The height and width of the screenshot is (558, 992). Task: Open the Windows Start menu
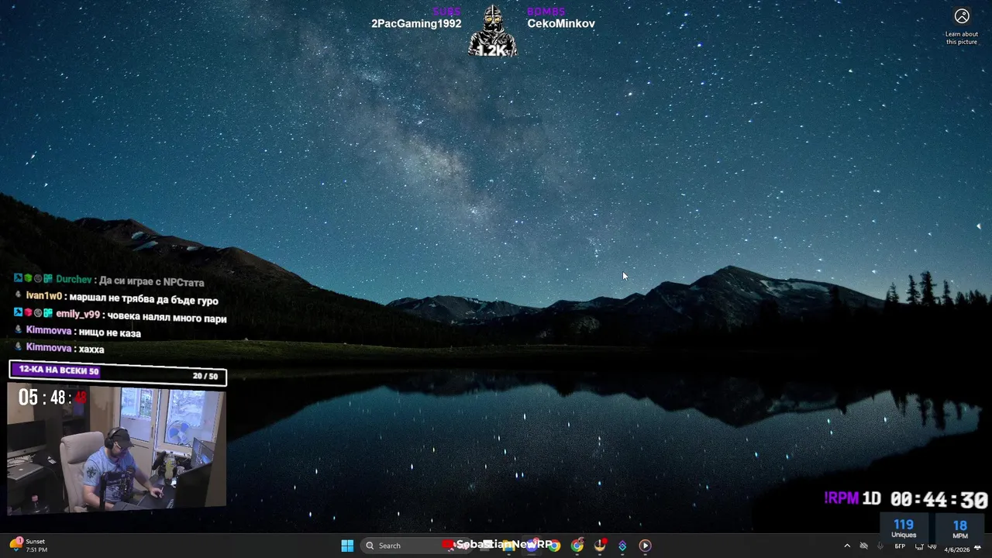347,546
